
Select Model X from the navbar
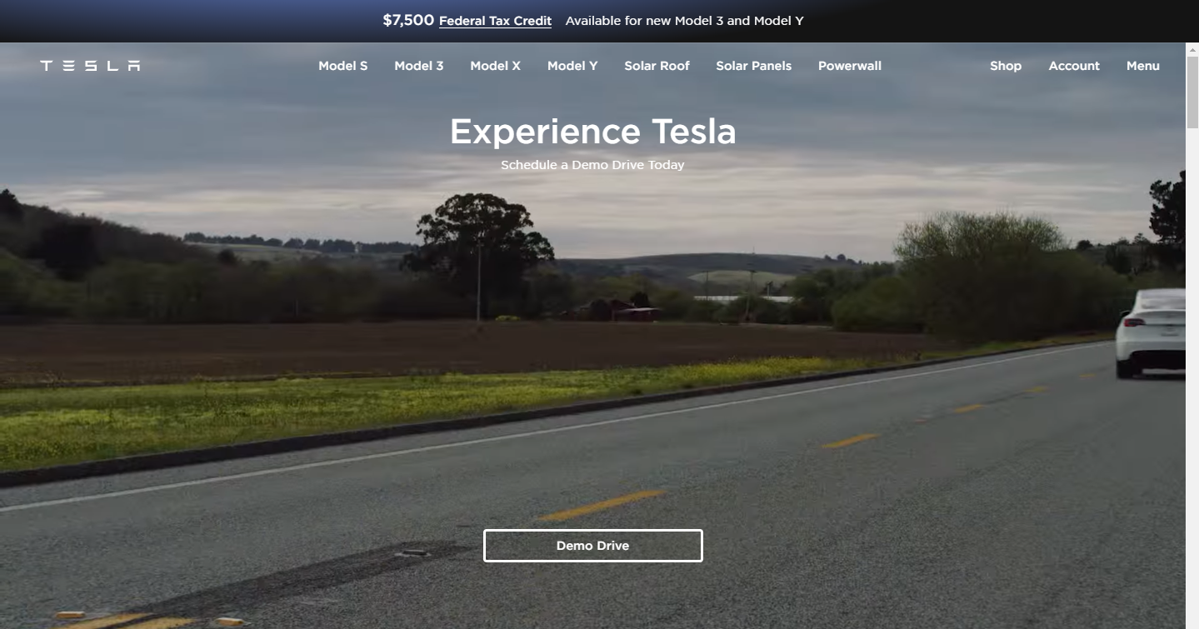[x=495, y=66]
